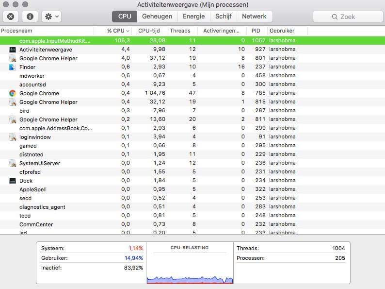Click the stop process (X) toolbar button
Screen dimensions: 385x289
pyautogui.click(x=11, y=17)
